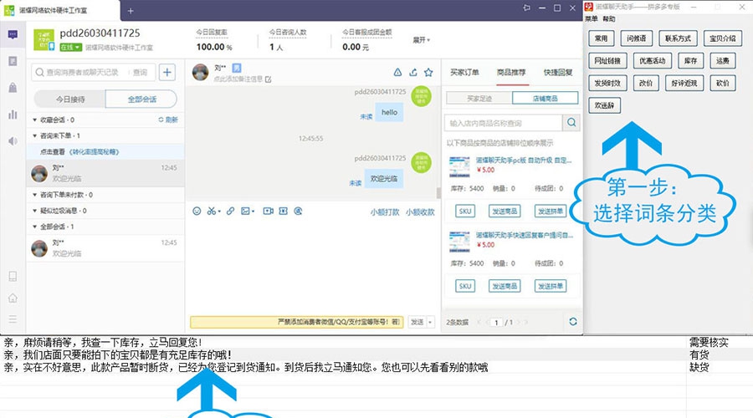Switch to 今日接待 toggle
The height and width of the screenshot is (418, 753).
coord(70,99)
